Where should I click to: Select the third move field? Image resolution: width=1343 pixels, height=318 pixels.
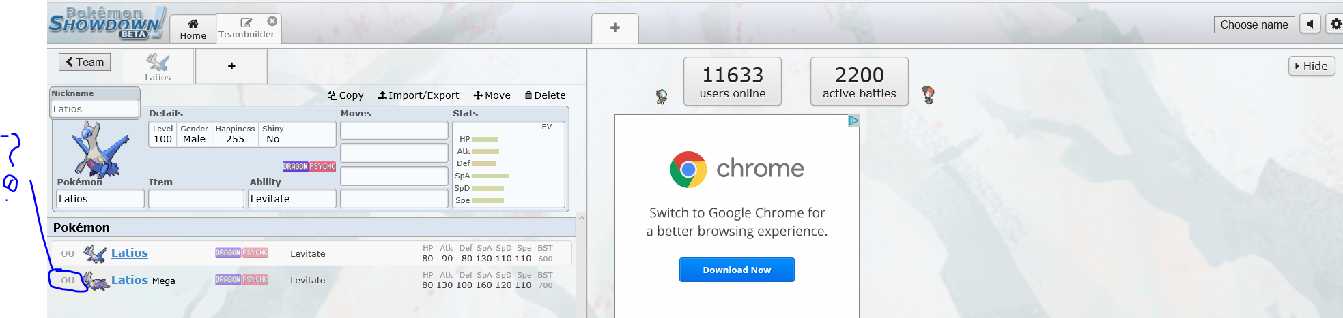coord(394,176)
